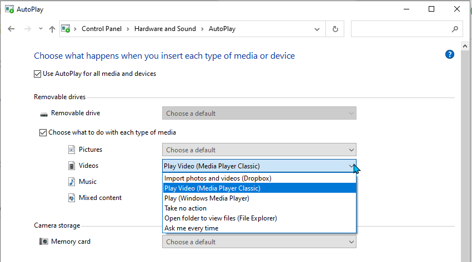472x262 pixels.
Task: Open address bar history dropdown chevron
Action: click(x=317, y=29)
